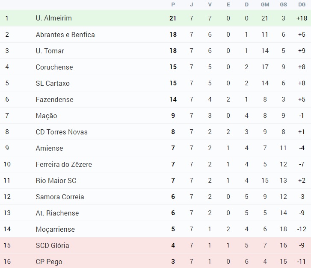Viewport: 311px width, 268px height.
Task: Select the SL Cartaxo row name
Action: pyautogui.click(x=53, y=83)
